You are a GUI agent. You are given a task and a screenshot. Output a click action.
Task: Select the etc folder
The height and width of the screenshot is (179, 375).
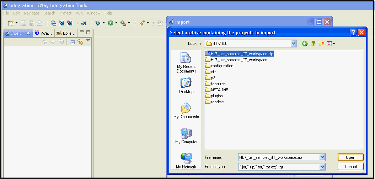coord(211,72)
